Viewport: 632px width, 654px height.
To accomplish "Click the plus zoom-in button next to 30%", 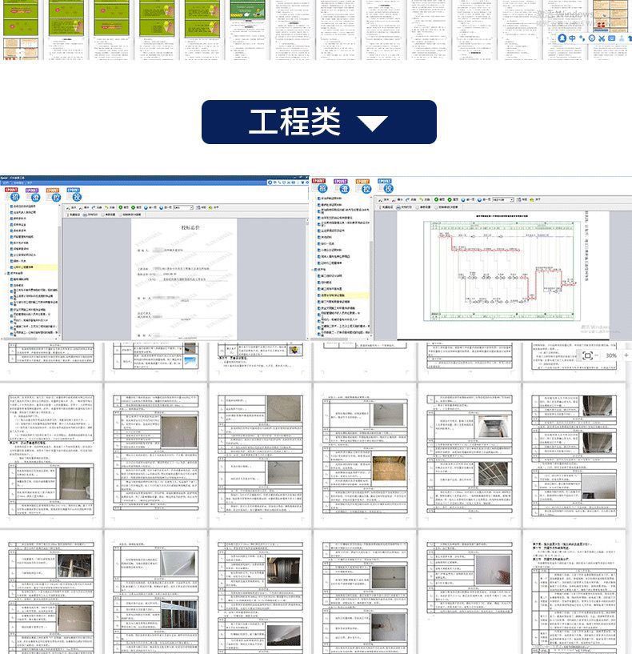I will [x=626, y=355].
